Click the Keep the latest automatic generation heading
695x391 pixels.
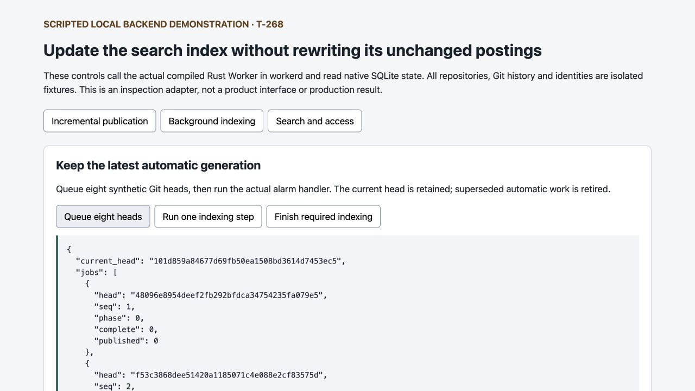pyautogui.click(x=159, y=166)
